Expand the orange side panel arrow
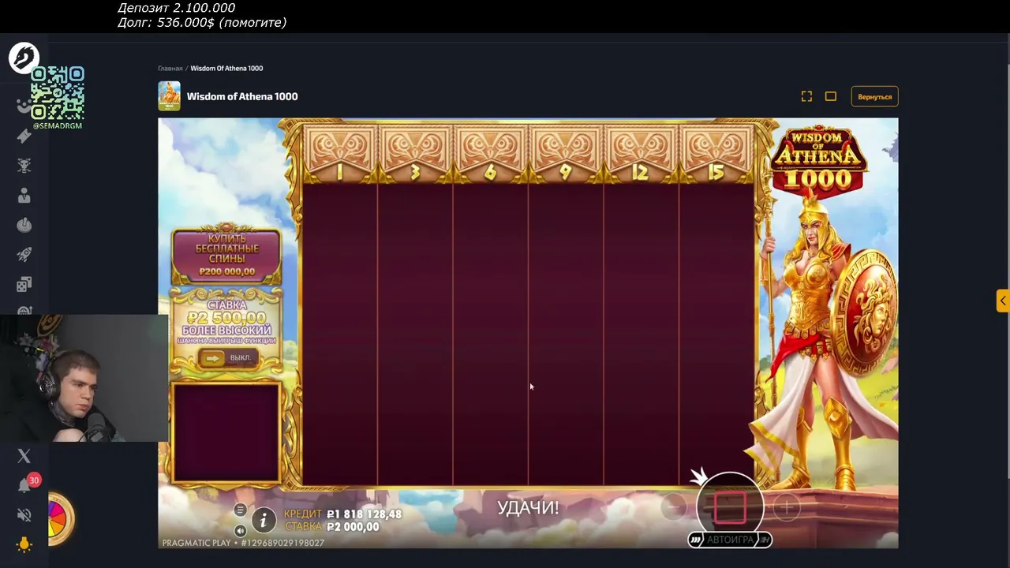This screenshot has height=568, width=1010. (x=1003, y=301)
